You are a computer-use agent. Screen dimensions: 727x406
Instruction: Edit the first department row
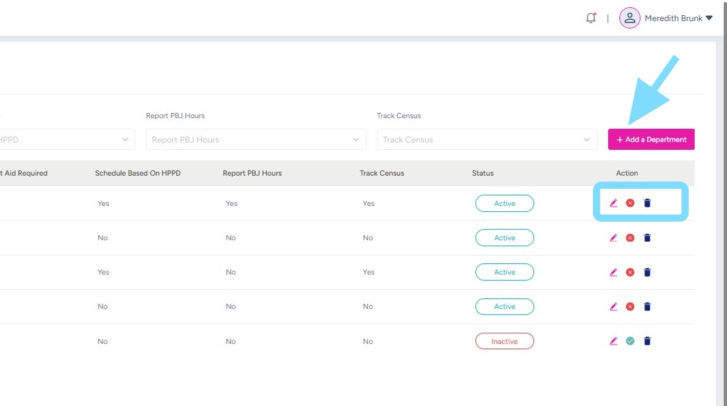tap(613, 203)
